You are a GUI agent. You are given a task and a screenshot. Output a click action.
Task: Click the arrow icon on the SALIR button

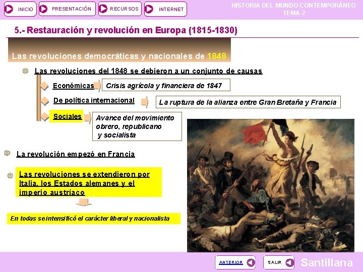tap(289, 262)
